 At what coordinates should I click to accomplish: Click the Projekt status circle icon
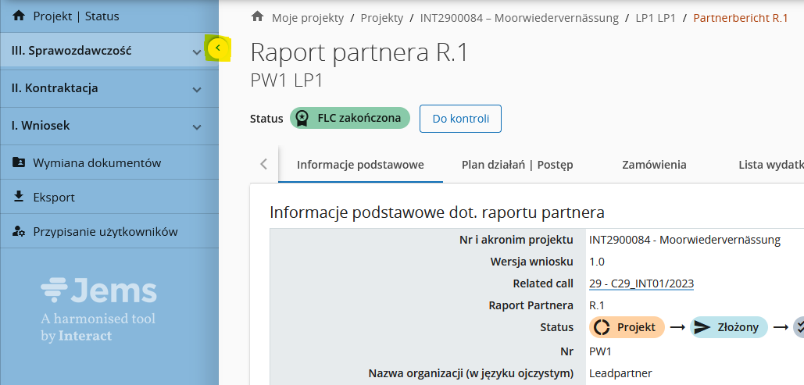[602, 327]
